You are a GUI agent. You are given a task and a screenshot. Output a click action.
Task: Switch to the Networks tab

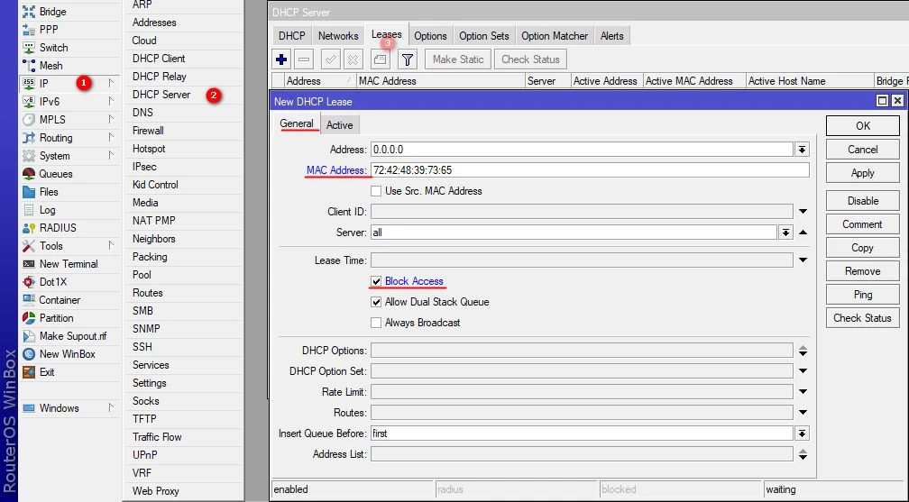(x=338, y=36)
